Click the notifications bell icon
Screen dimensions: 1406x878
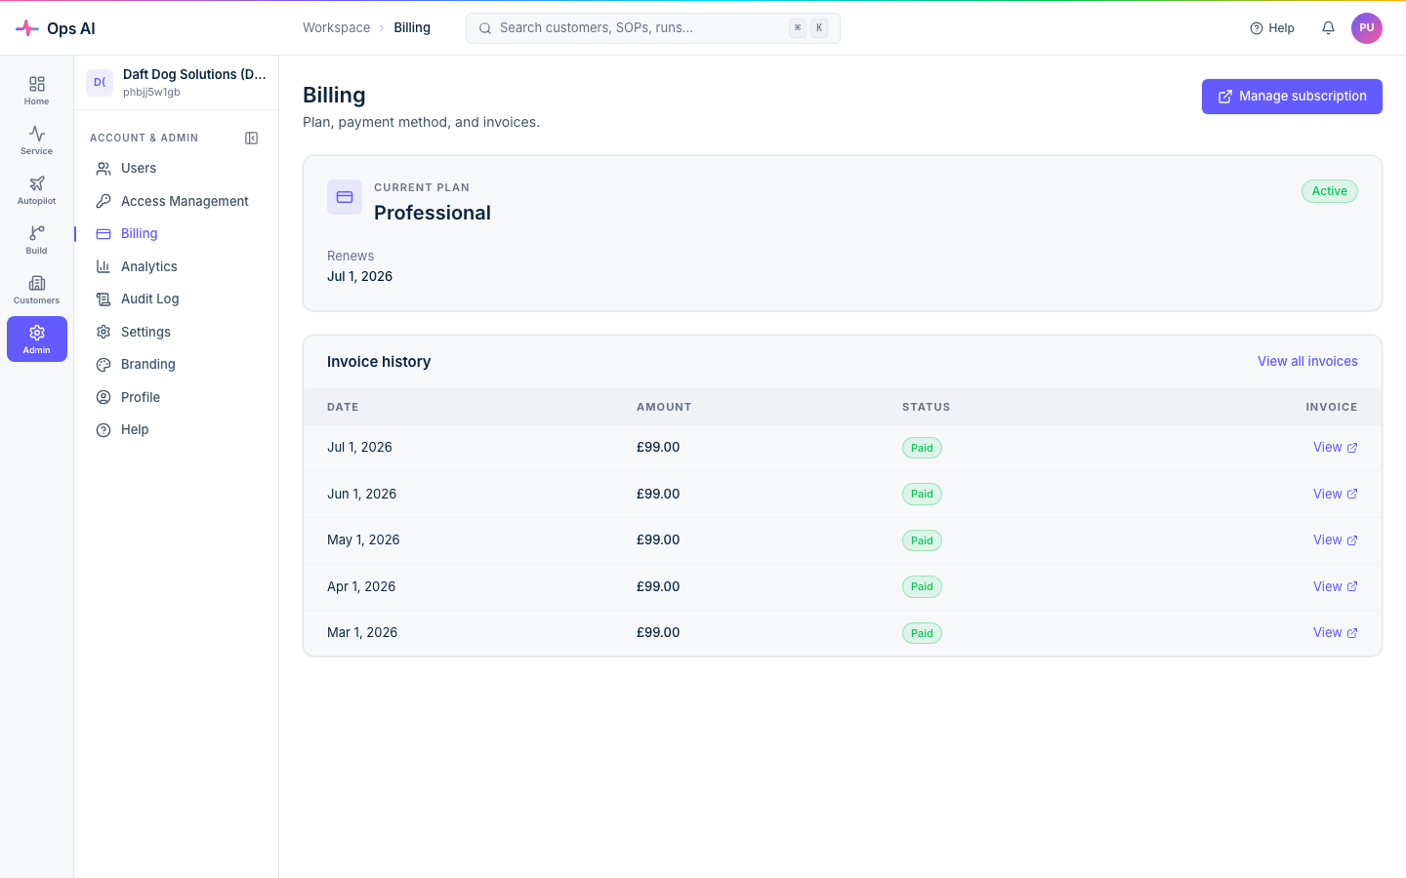(x=1328, y=28)
